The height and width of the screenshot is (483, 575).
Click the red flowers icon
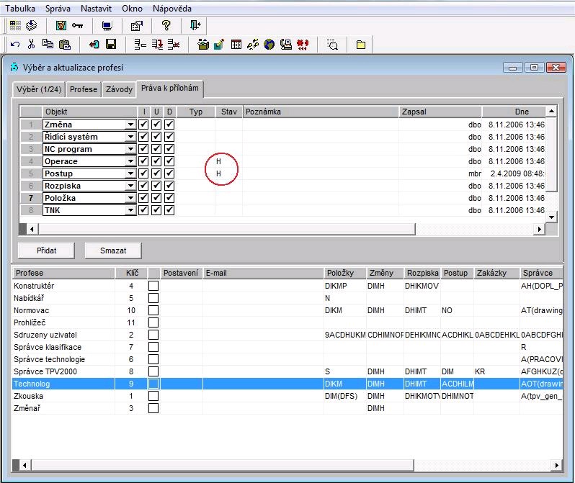[303, 45]
